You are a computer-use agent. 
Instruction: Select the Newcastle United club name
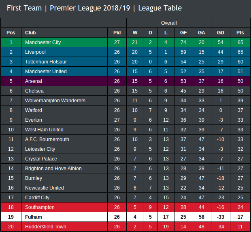(45, 188)
